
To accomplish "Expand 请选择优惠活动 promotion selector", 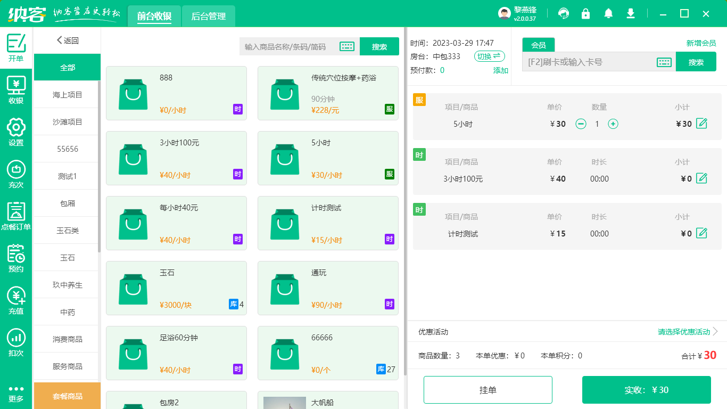I will (688, 332).
